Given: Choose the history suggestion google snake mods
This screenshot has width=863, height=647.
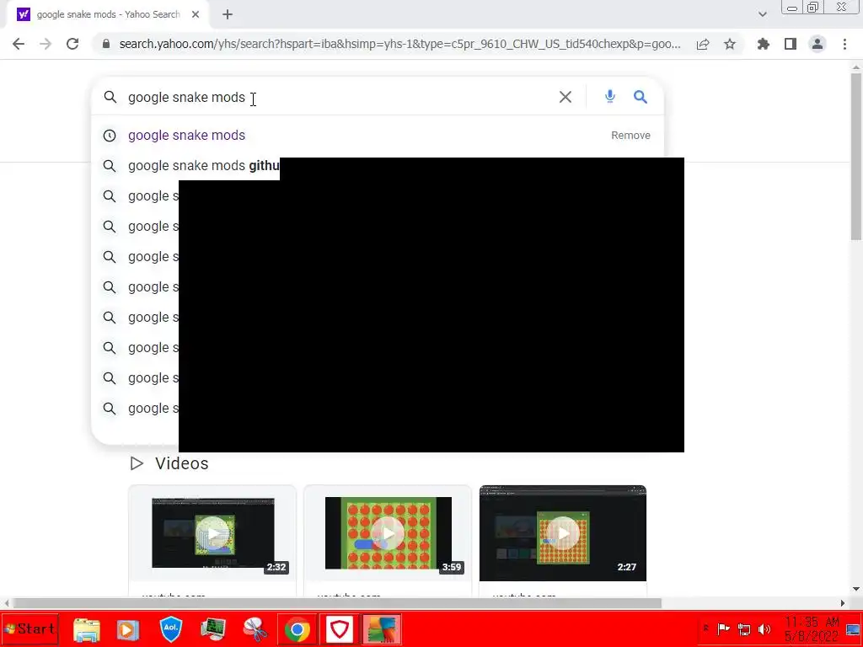Looking at the screenshot, I should point(186,136).
